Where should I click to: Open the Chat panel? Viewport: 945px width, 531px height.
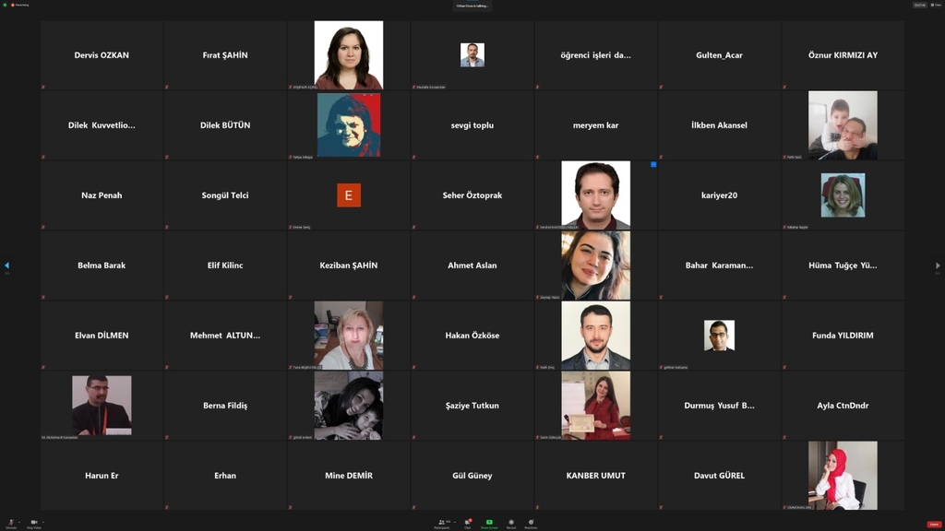pyautogui.click(x=468, y=523)
